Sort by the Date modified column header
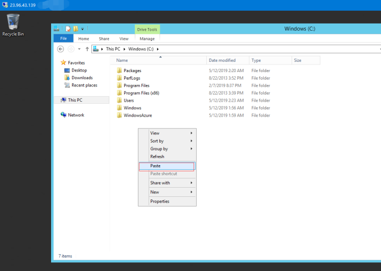This screenshot has height=271, width=381. click(x=222, y=60)
